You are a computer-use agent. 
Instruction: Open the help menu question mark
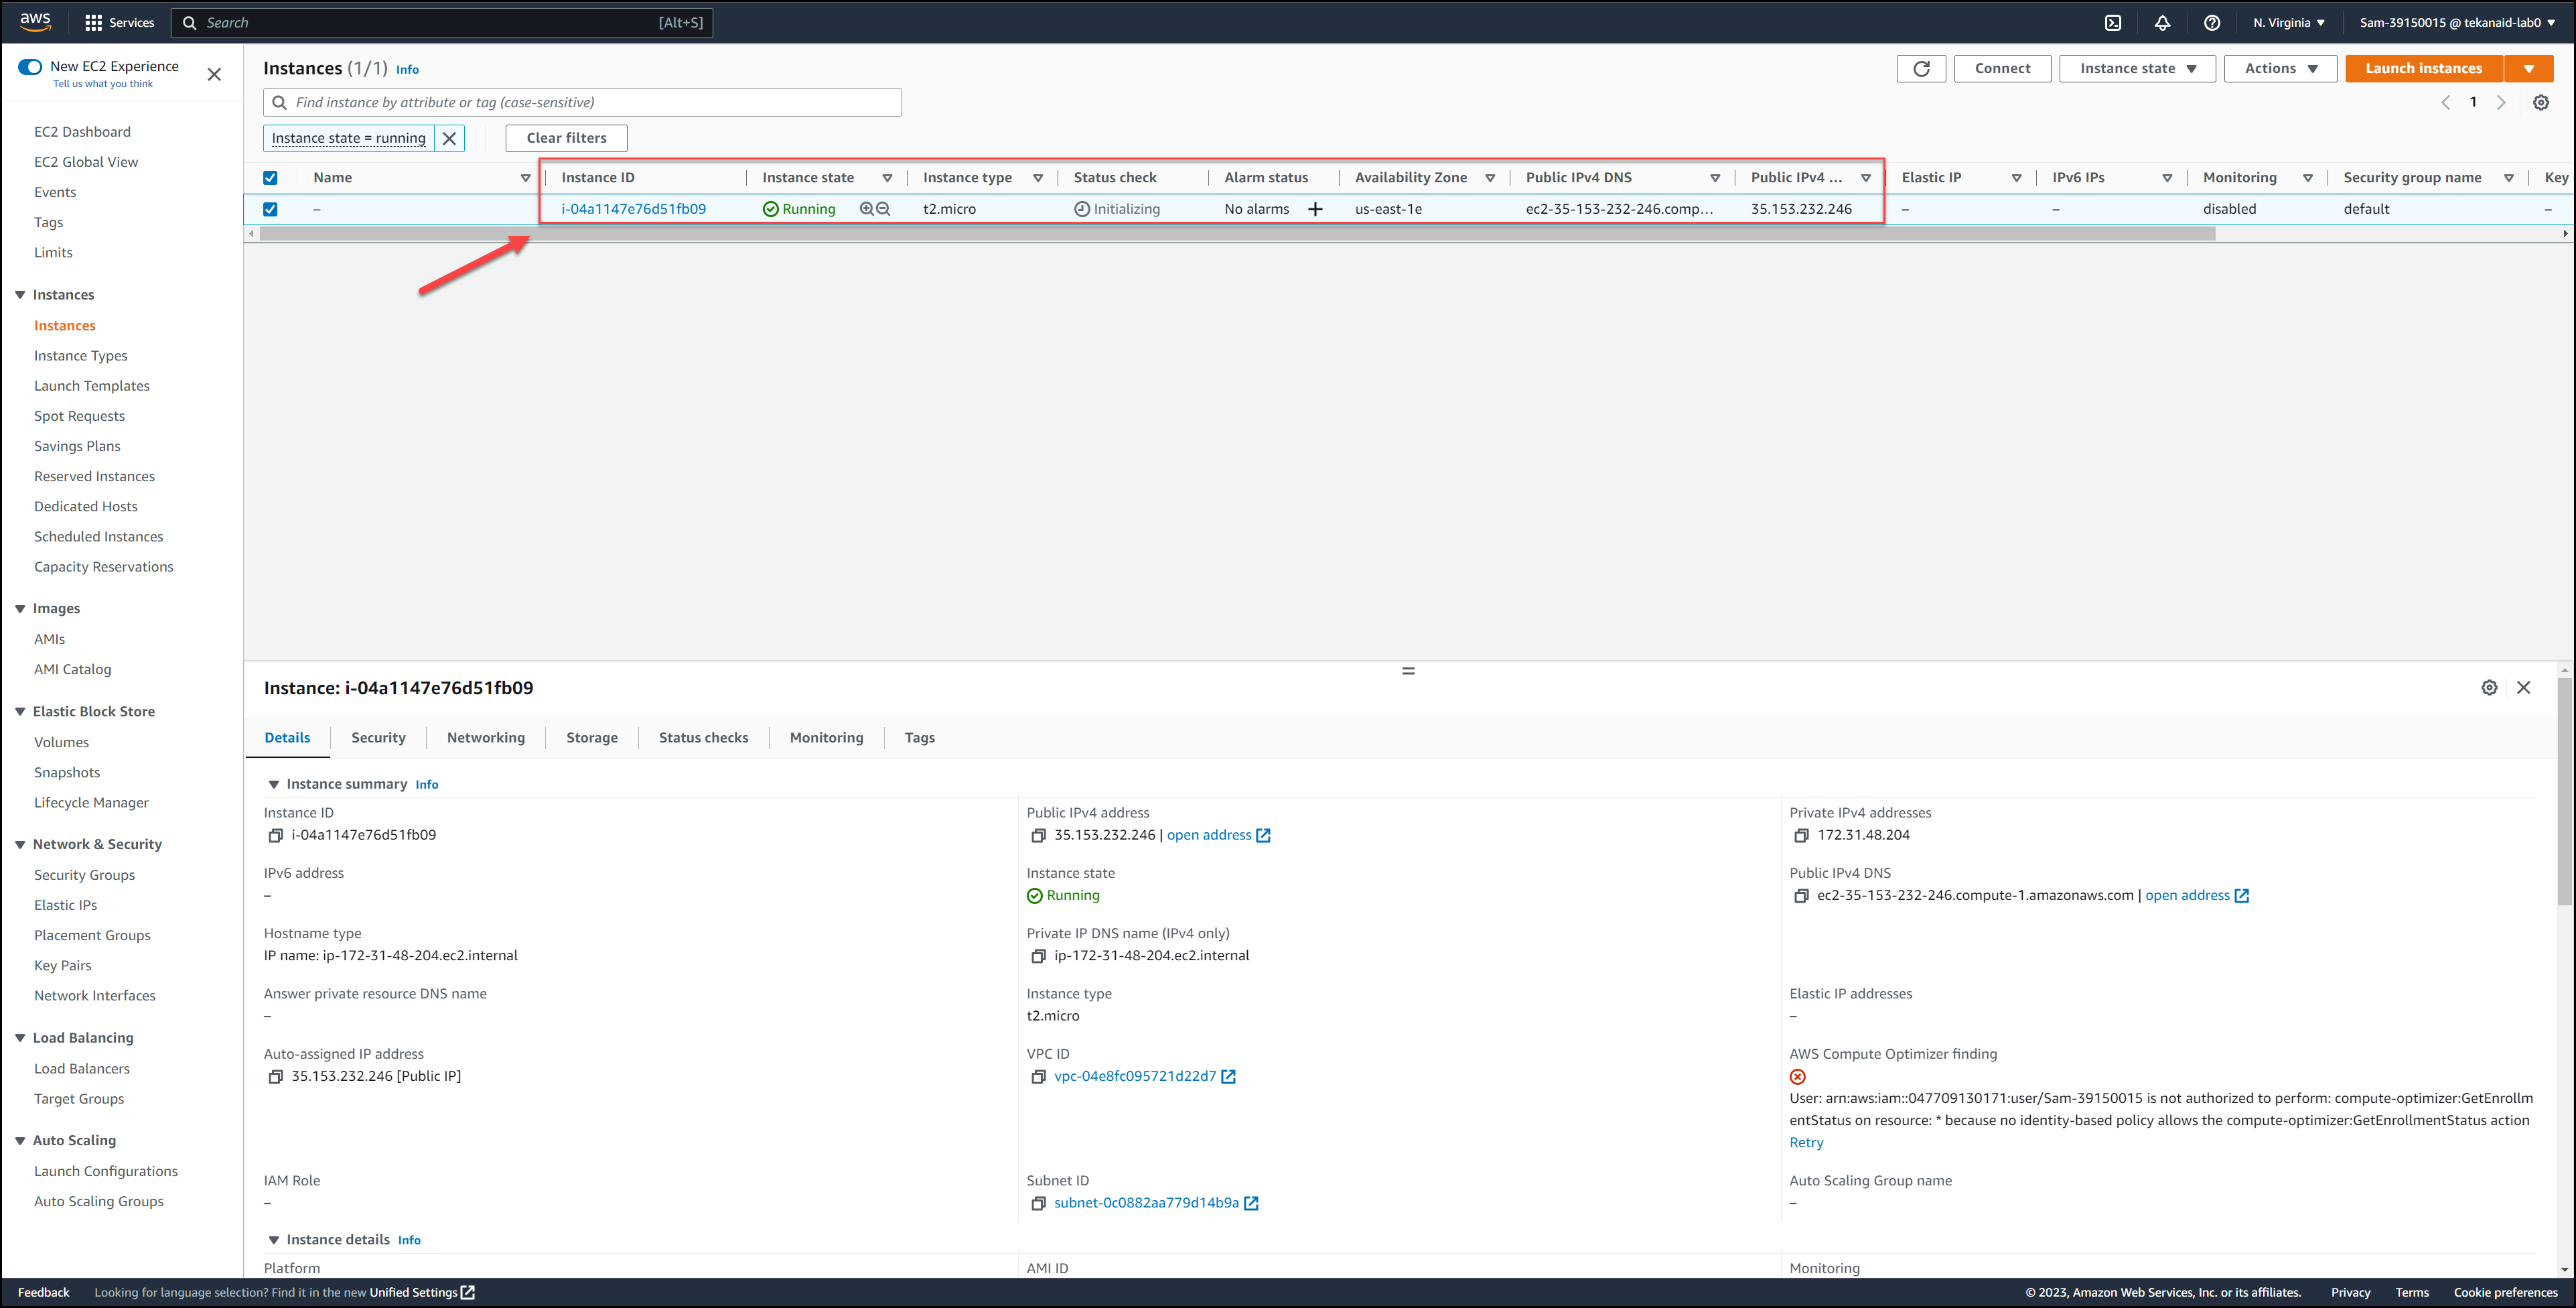[x=2212, y=22]
